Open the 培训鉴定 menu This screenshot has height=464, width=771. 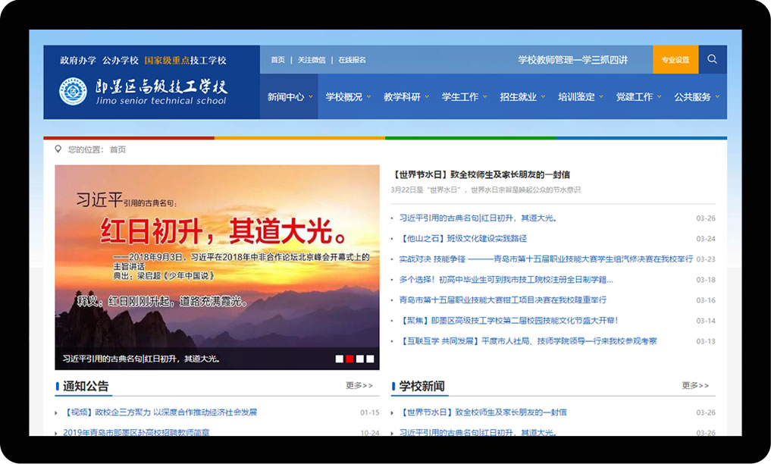[576, 97]
